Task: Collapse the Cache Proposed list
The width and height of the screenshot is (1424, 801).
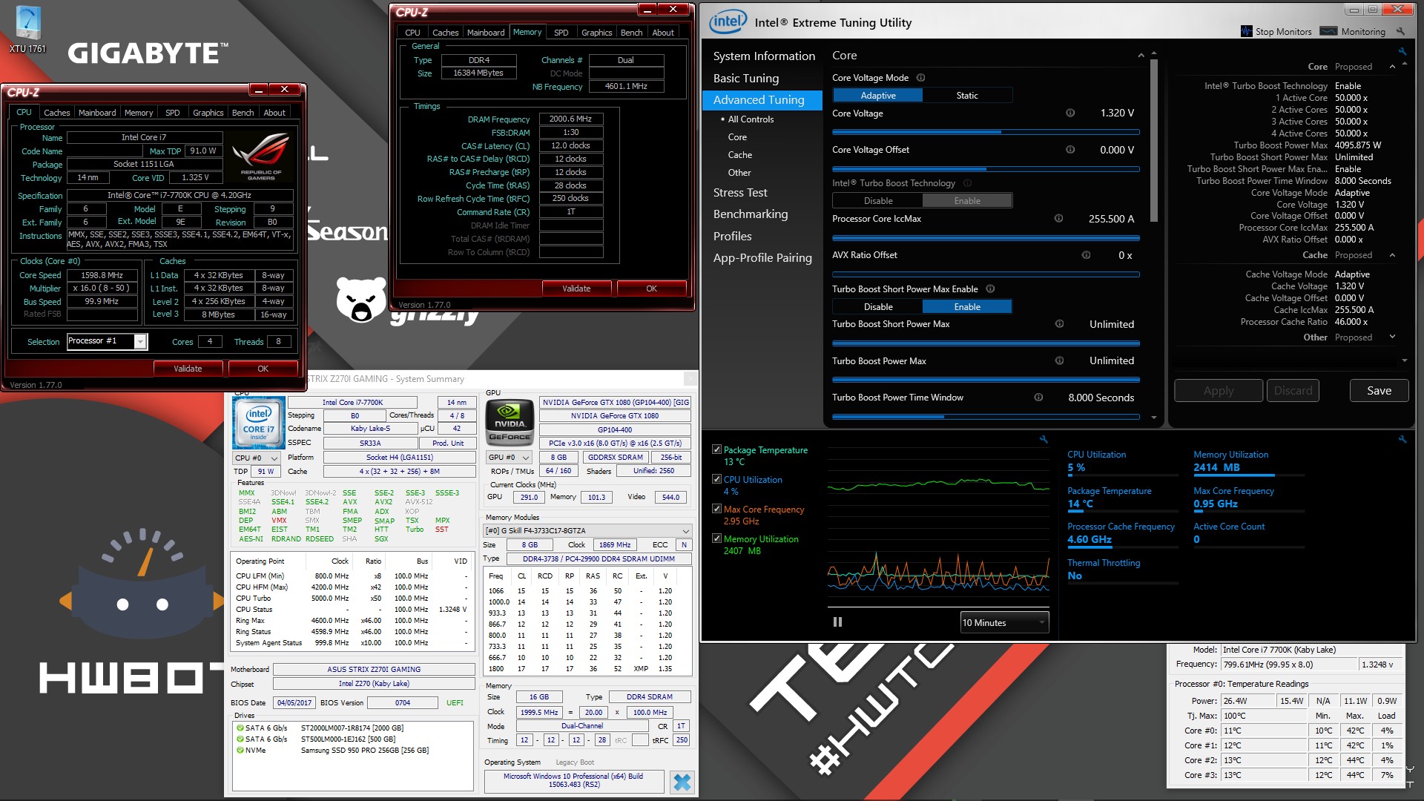Action: (x=1392, y=255)
